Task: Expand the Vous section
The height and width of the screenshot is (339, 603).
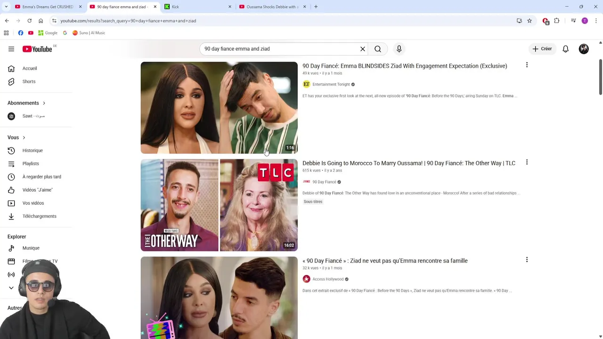Action: 16,137
